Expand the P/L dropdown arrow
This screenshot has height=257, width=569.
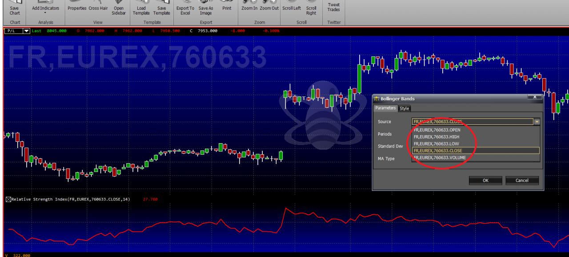click(x=26, y=30)
